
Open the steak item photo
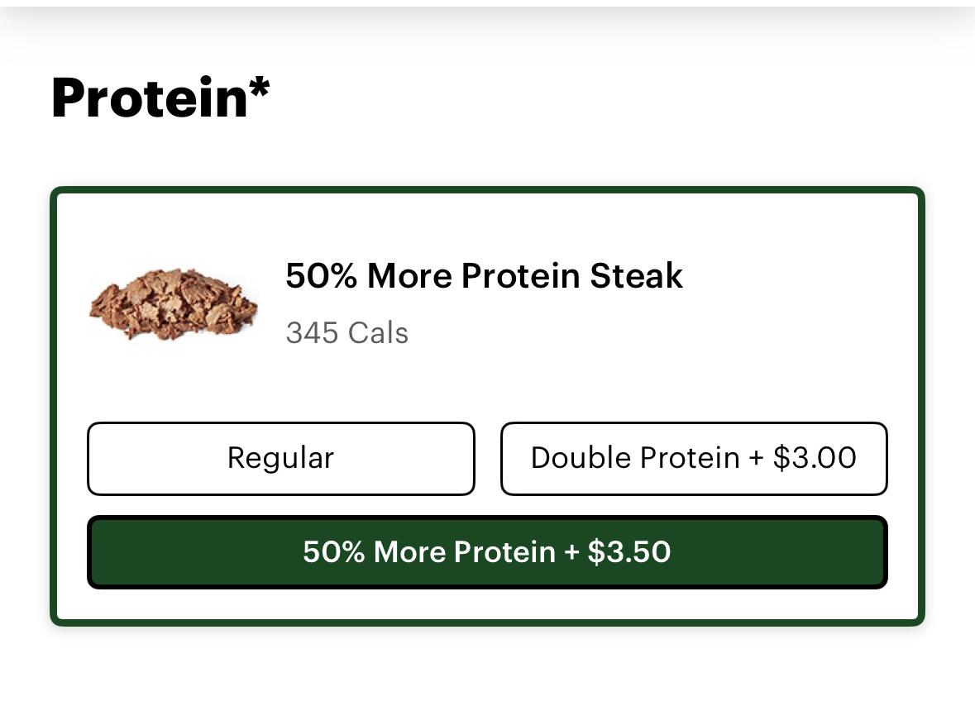pos(174,304)
